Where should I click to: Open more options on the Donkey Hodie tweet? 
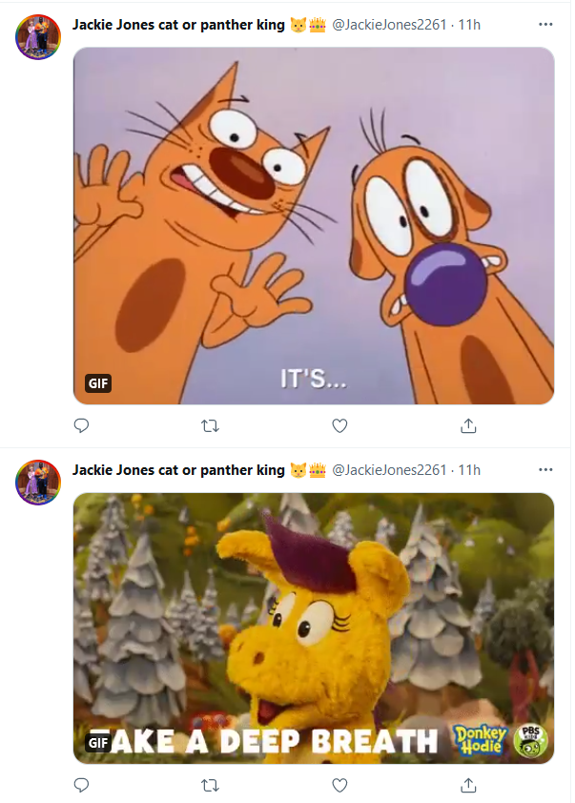point(545,469)
